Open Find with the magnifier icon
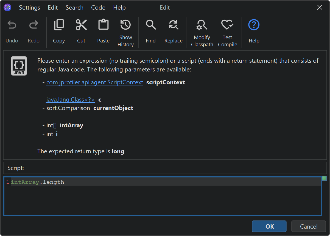This screenshot has width=330, height=236. pos(151,25)
